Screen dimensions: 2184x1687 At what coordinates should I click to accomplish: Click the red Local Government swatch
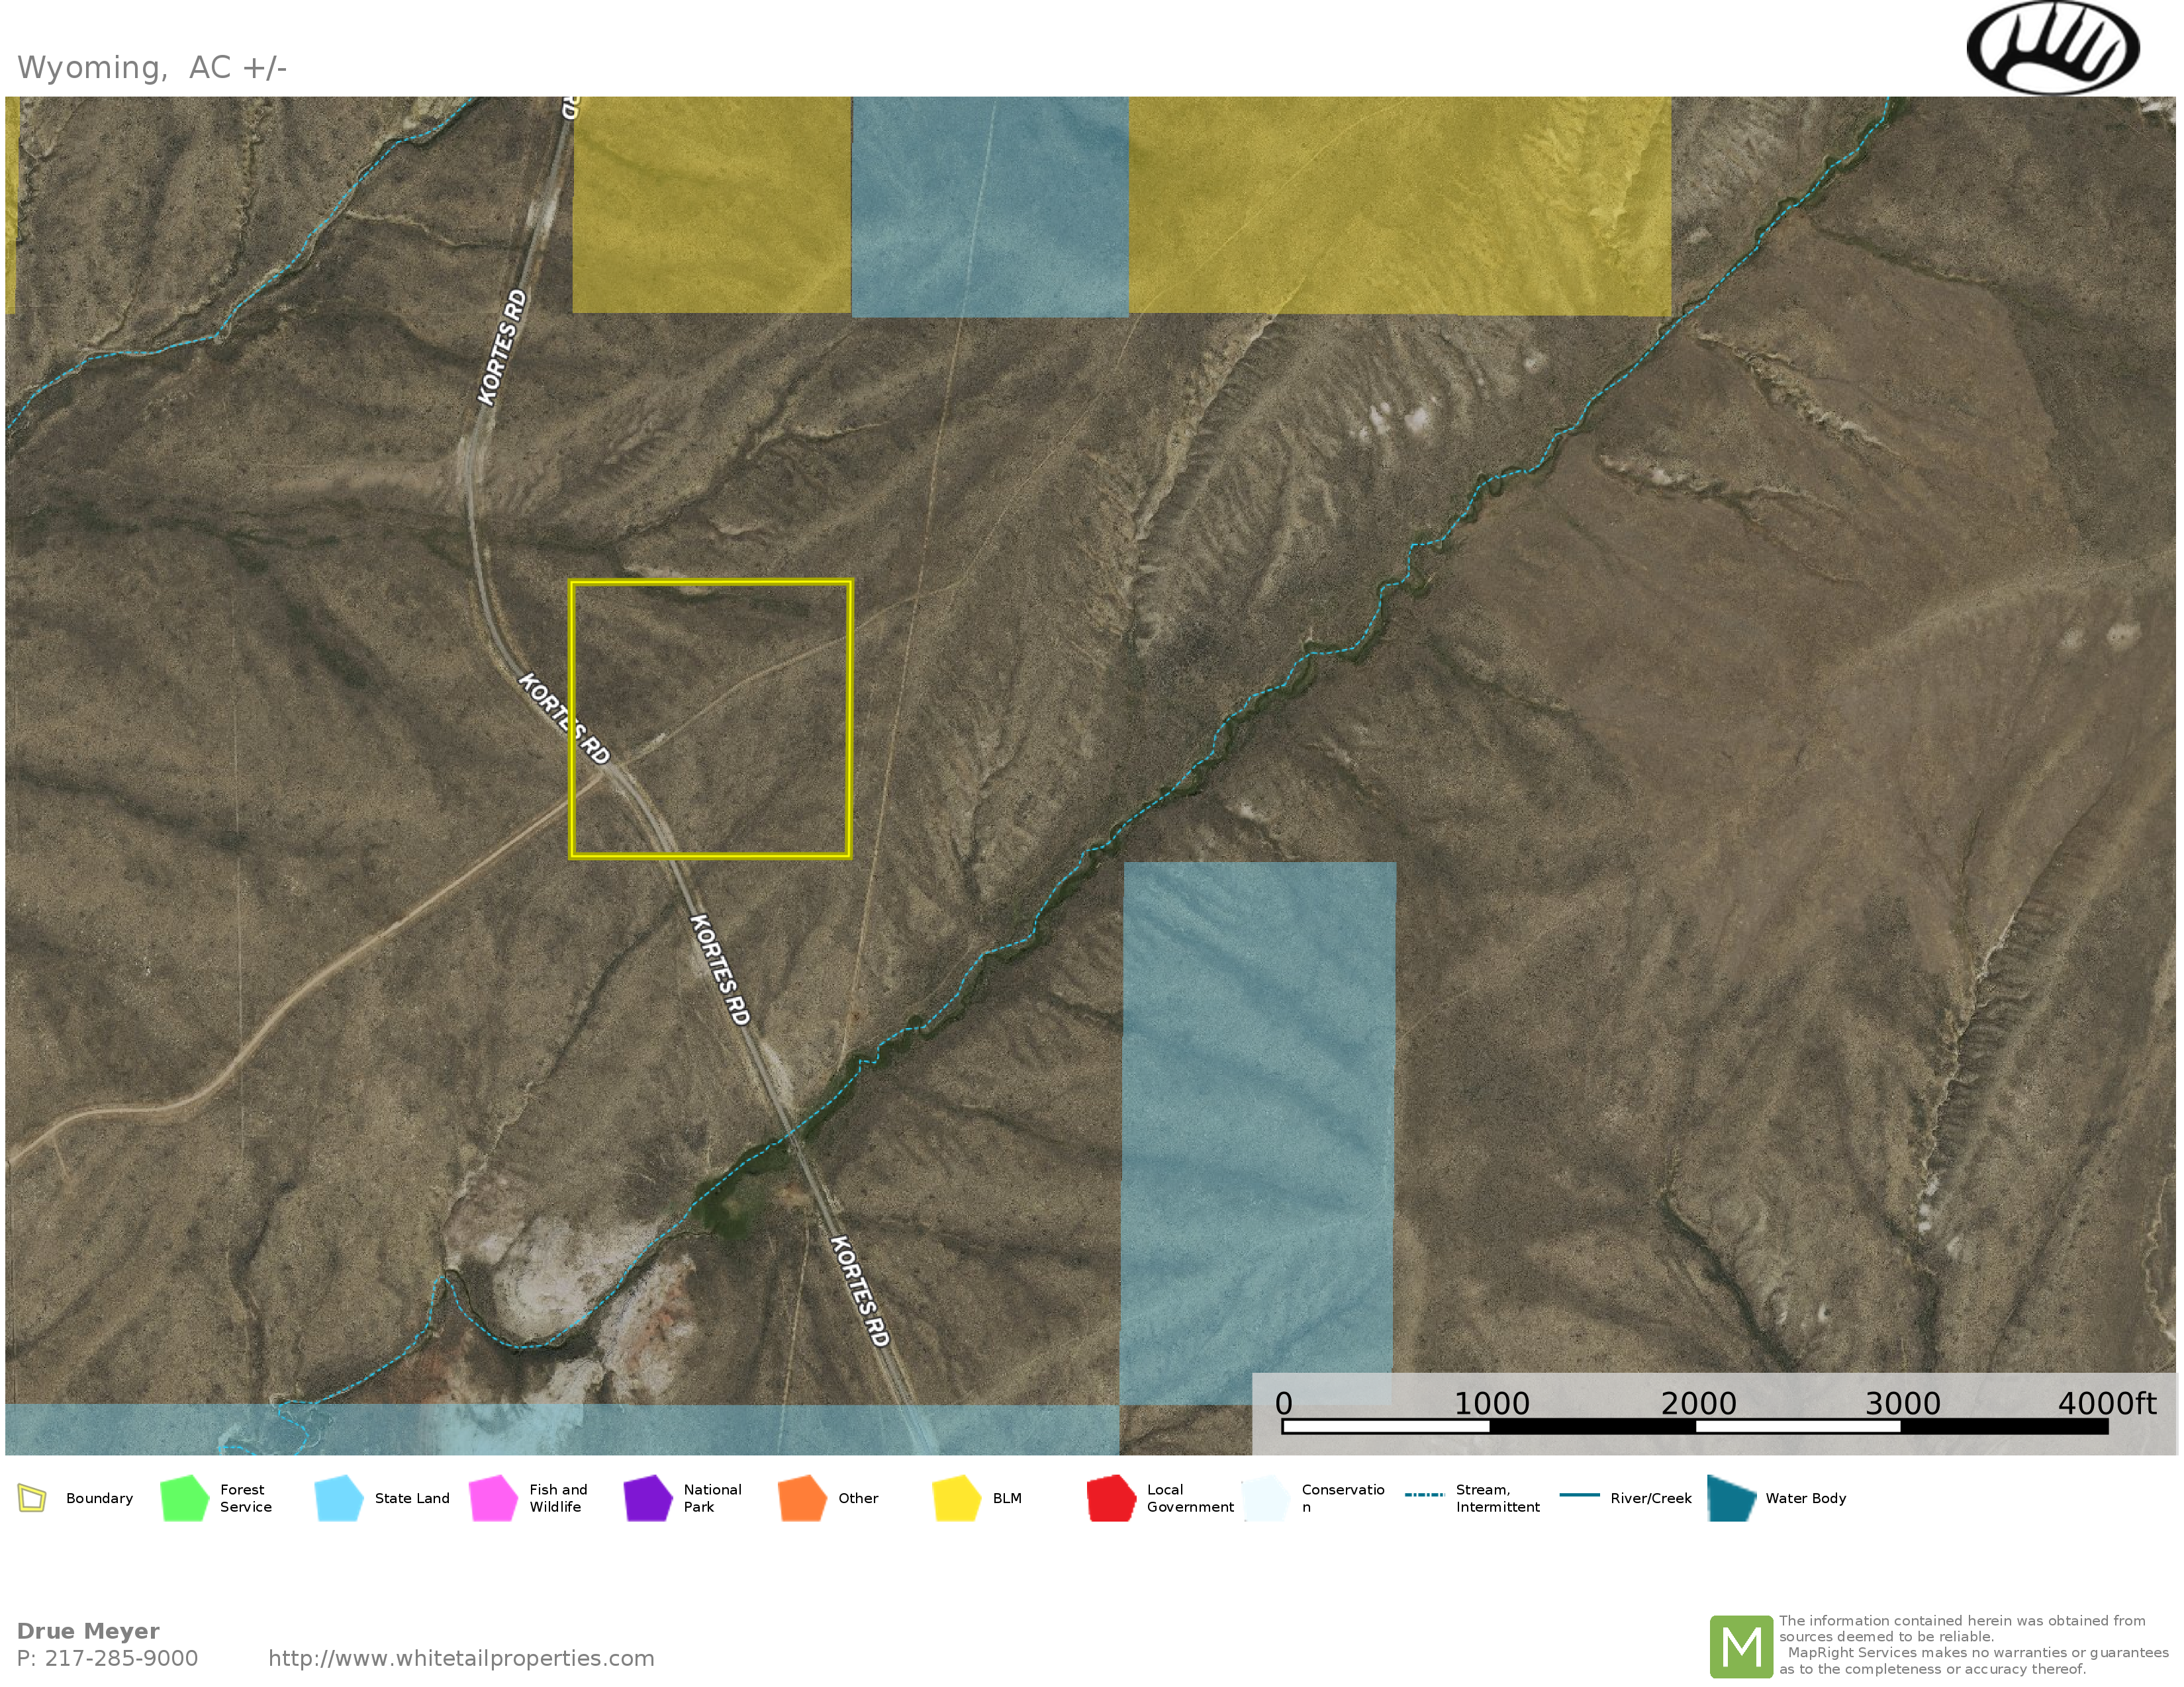(x=1111, y=1498)
